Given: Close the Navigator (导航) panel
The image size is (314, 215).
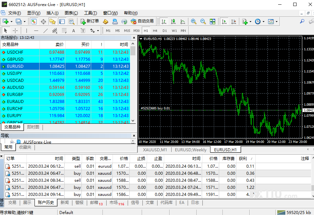Looking at the screenshot, I should point(134,136).
